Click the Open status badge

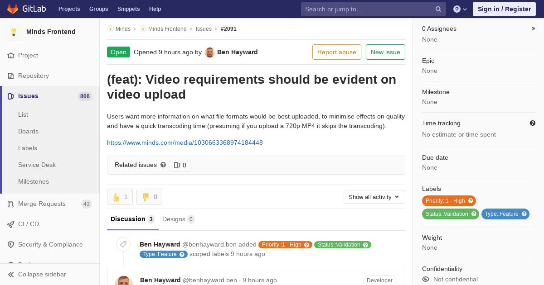point(118,52)
